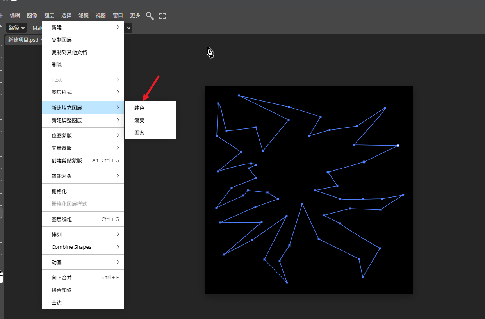The image size is (485, 319).
Task: Expand the 智能对象 submenu
Action: click(83, 176)
